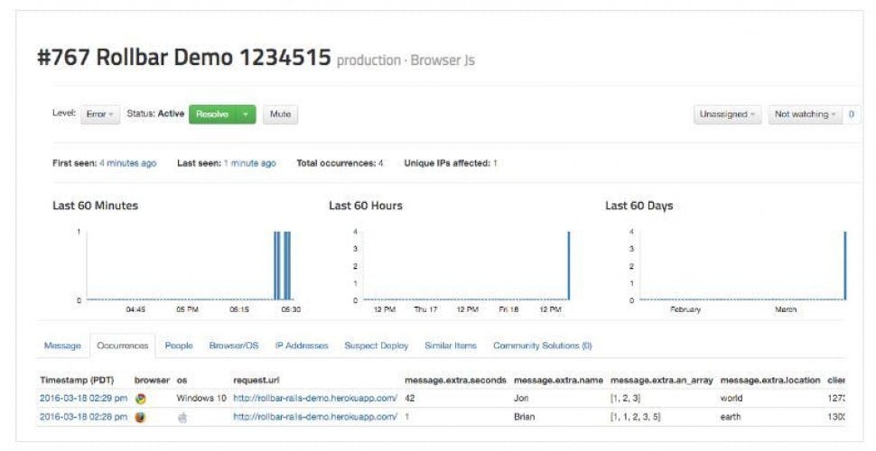Open the IP Addresses tab
The width and height of the screenshot is (876, 451).
[302, 346]
